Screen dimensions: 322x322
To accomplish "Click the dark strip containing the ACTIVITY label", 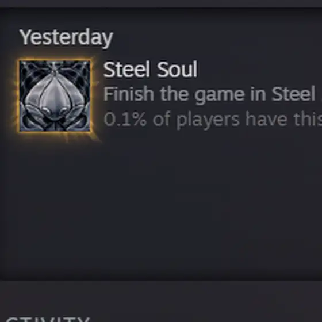I will pos(161,301).
